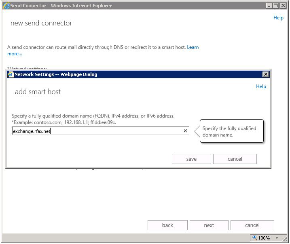The width and height of the screenshot is (290, 244).
Task: Click the Internet Explorer icon in Send Connector title bar
Action: [6, 6]
